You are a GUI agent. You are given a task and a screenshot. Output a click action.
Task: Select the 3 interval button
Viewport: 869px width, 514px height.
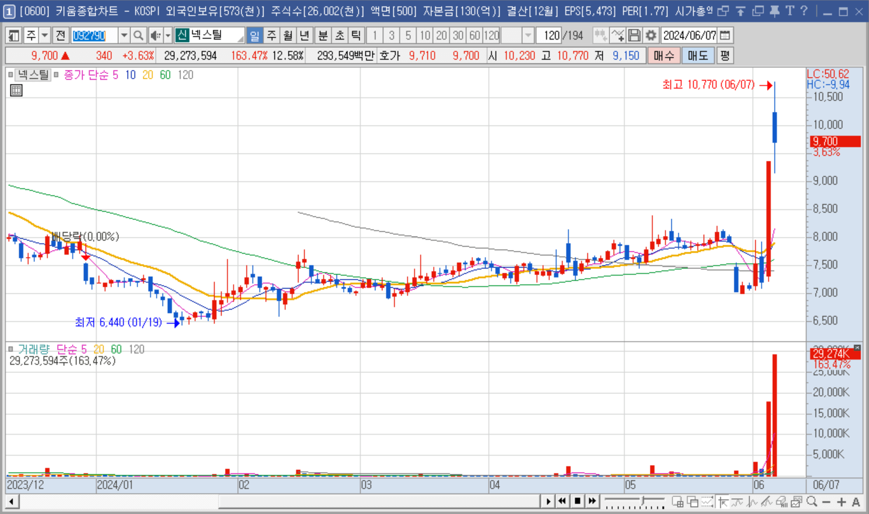392,36
